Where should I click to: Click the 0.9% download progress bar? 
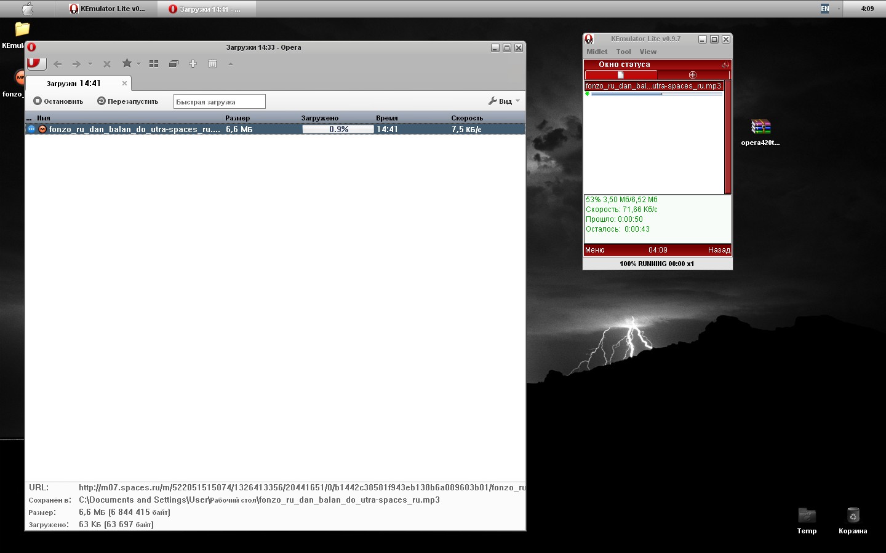pyautogui.click(x=338, y=129)
